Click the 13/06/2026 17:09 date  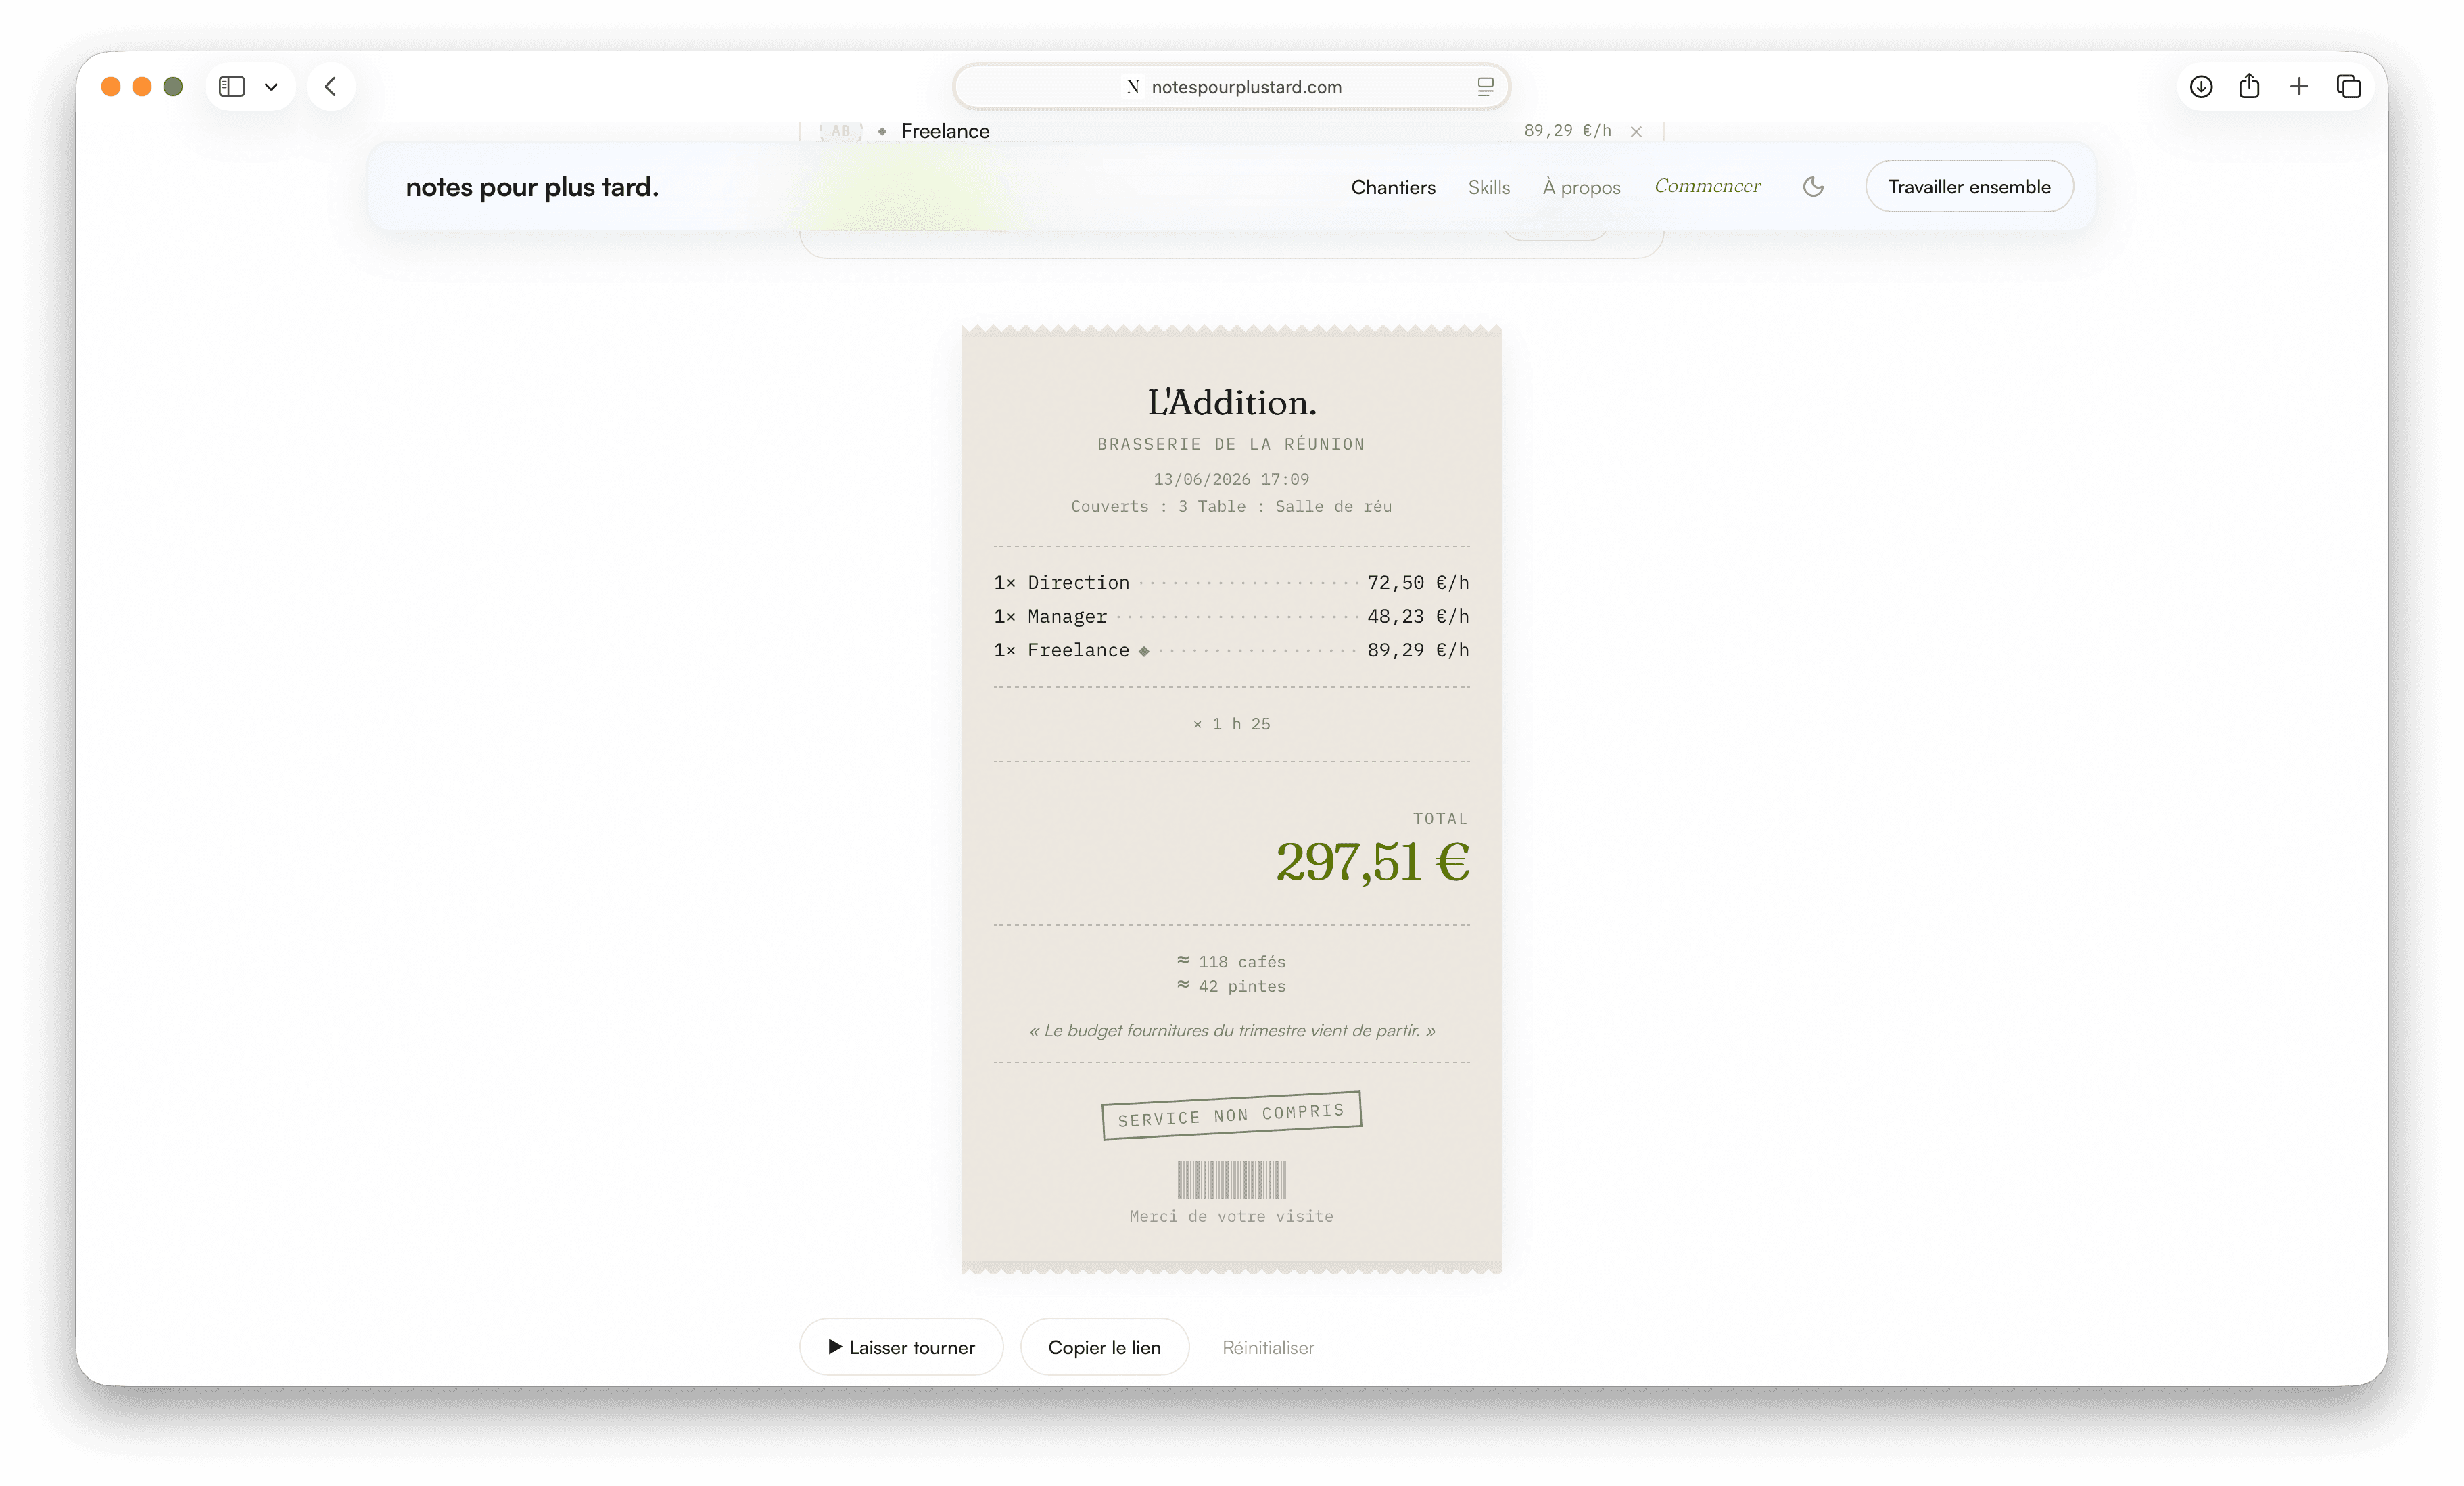tap(1231, 479)
